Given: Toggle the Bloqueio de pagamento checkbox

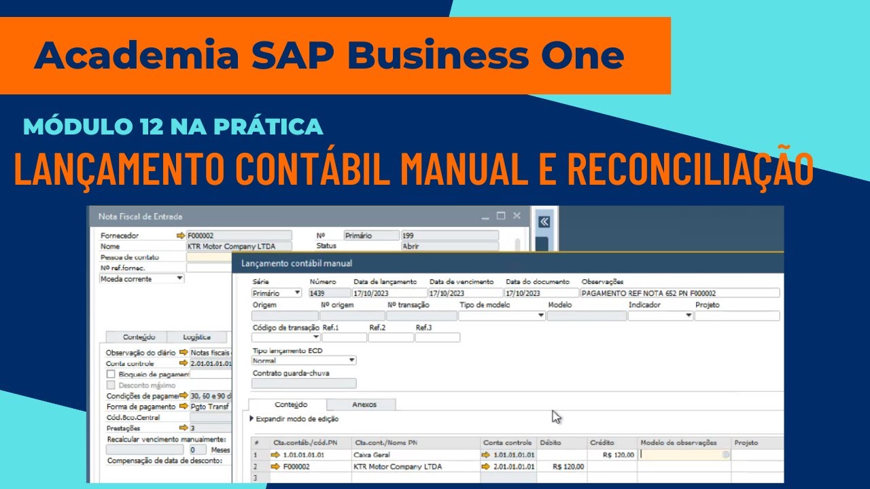Looking at the screenshot, I should click(111, 374).
